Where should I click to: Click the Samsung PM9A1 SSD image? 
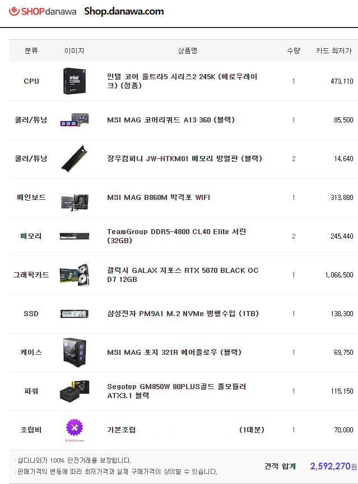click(75, 314)
